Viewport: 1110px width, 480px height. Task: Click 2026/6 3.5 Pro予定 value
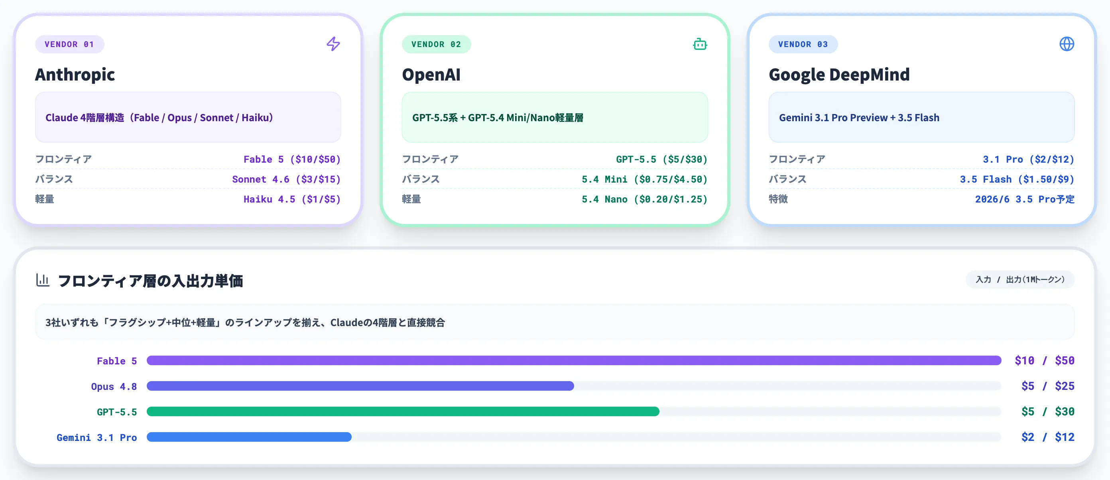click(x=1025, y=199)
